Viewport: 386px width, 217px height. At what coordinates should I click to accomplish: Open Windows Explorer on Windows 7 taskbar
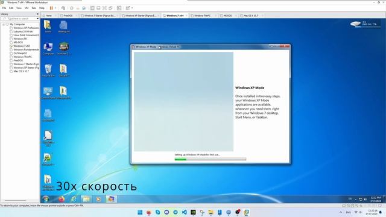click(x=86, y=199)
